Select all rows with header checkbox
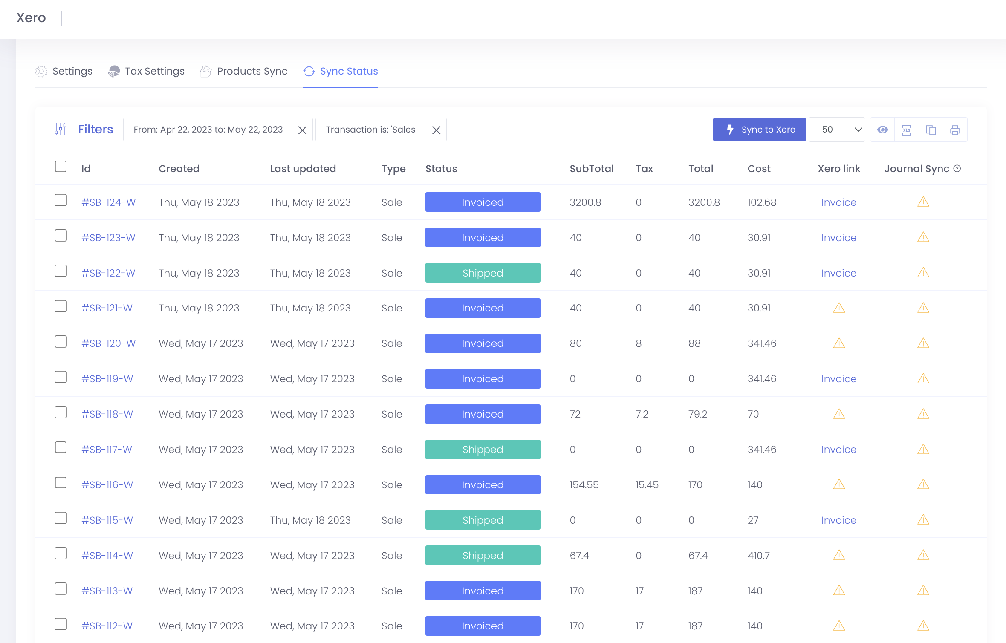The width and height of the screenshot is (1006, 643). [61, 166]
